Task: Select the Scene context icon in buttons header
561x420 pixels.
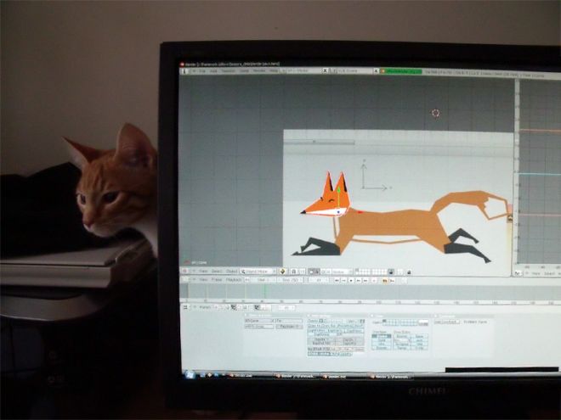Action: [245, 307]
